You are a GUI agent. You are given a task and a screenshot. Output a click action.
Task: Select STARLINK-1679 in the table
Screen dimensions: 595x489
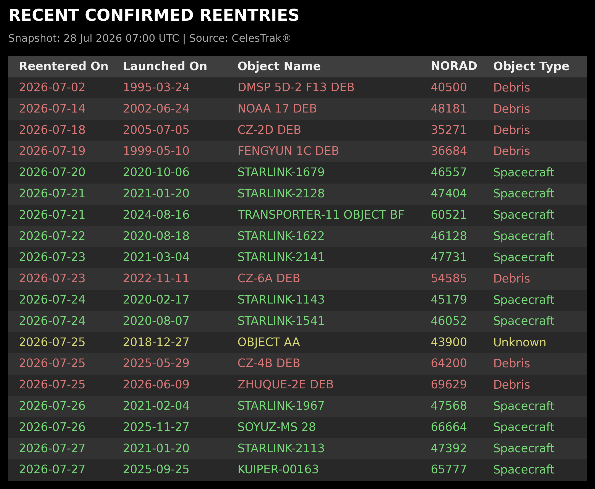pyautogui.click(x=281, y=172)
